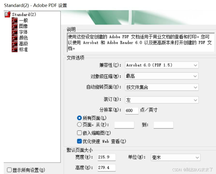Click the 从(P) start page field
Viewport: 216px width, 174px height.
[124, 125]
